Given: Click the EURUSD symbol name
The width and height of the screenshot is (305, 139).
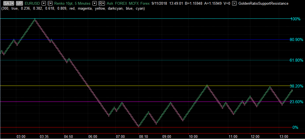Looking at the screenshot, I should (x=33, y=4).
